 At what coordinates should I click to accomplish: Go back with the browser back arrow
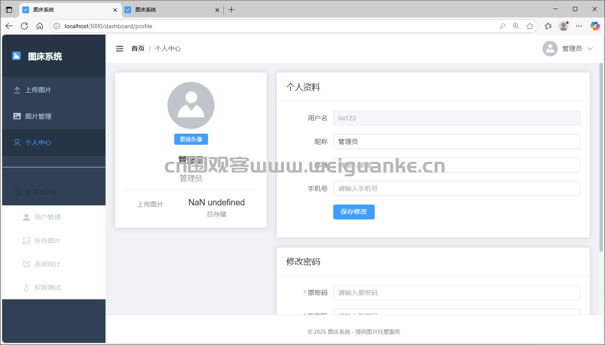[9, 26]
